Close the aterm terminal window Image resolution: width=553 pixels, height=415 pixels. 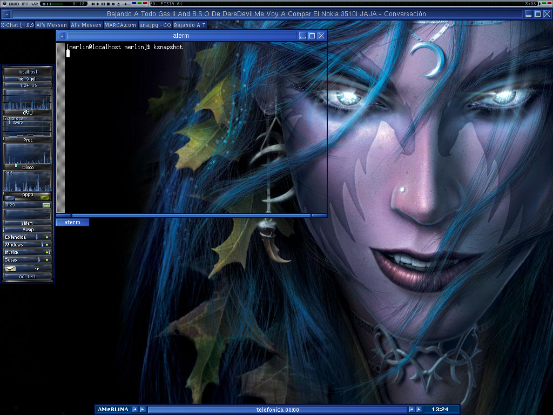(x=321, y=36)
